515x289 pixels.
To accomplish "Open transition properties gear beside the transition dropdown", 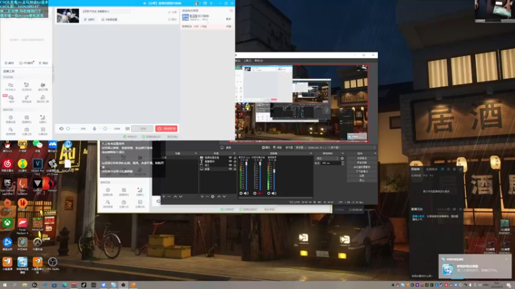I will pos(342,158).
